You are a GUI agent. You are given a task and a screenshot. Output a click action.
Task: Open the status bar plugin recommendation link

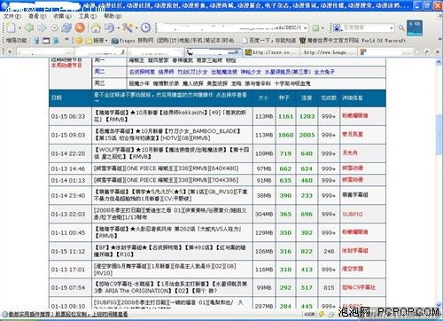coord(68,314)
